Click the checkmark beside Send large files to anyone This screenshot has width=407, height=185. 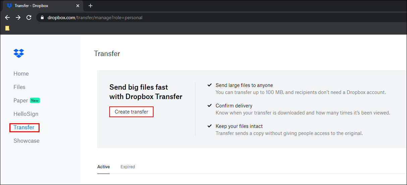tap(210, 85)
